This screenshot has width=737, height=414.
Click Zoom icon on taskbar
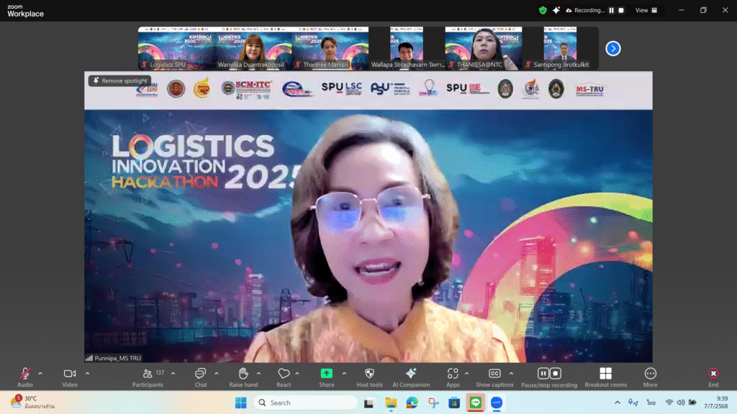click(x=497, y=402)
